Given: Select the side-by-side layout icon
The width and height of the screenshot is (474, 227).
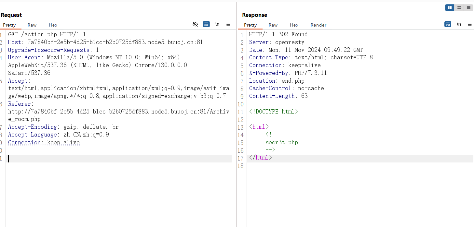Looking at the screenshot, I should (x=450, y=7).
